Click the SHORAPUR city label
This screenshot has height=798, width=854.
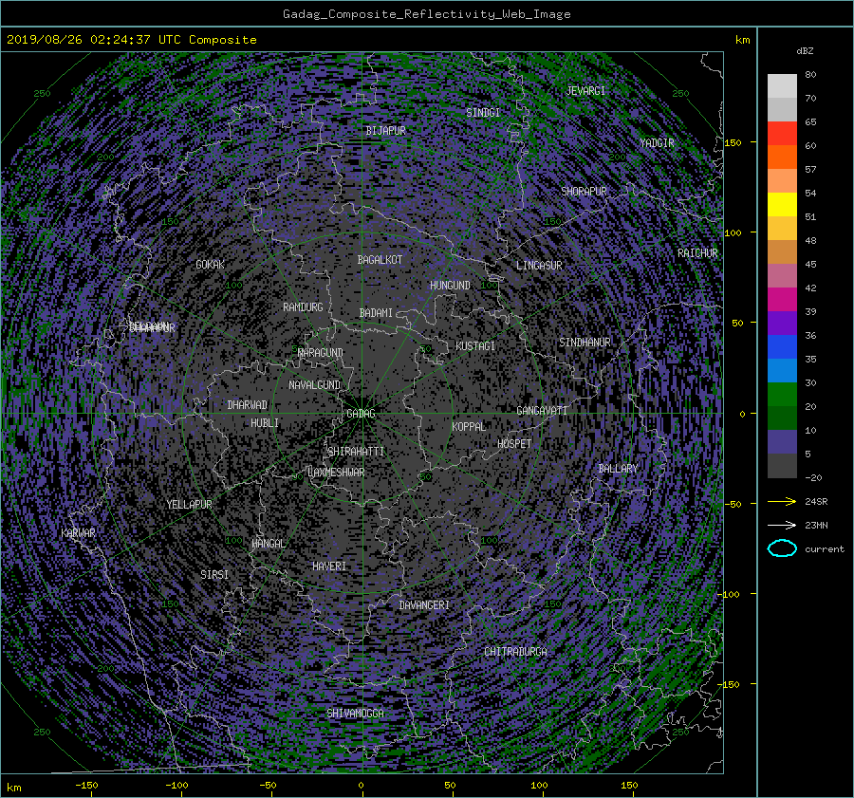pos(584,191)
